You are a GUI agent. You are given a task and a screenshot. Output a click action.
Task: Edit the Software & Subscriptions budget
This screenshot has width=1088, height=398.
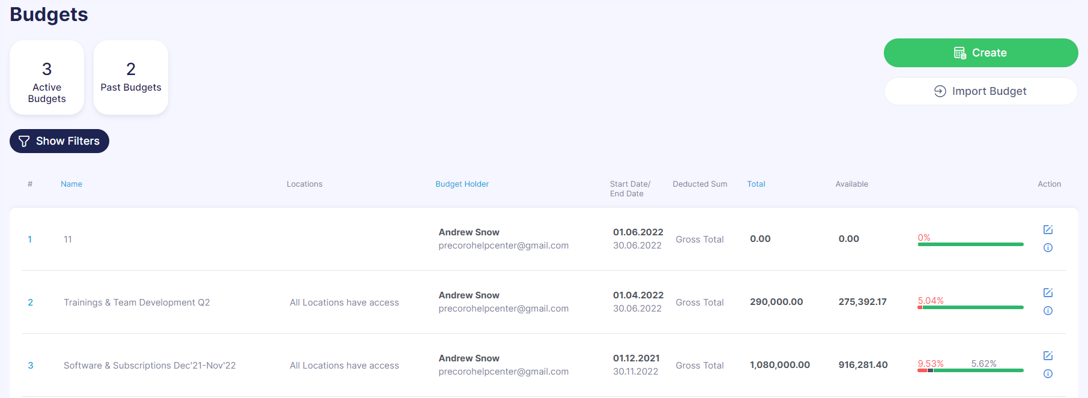click(x=1048, y=356)
